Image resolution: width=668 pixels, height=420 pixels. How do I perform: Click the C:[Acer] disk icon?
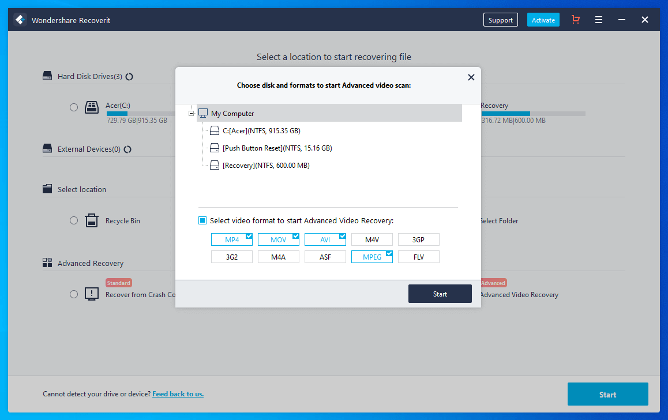coord(215,130)
